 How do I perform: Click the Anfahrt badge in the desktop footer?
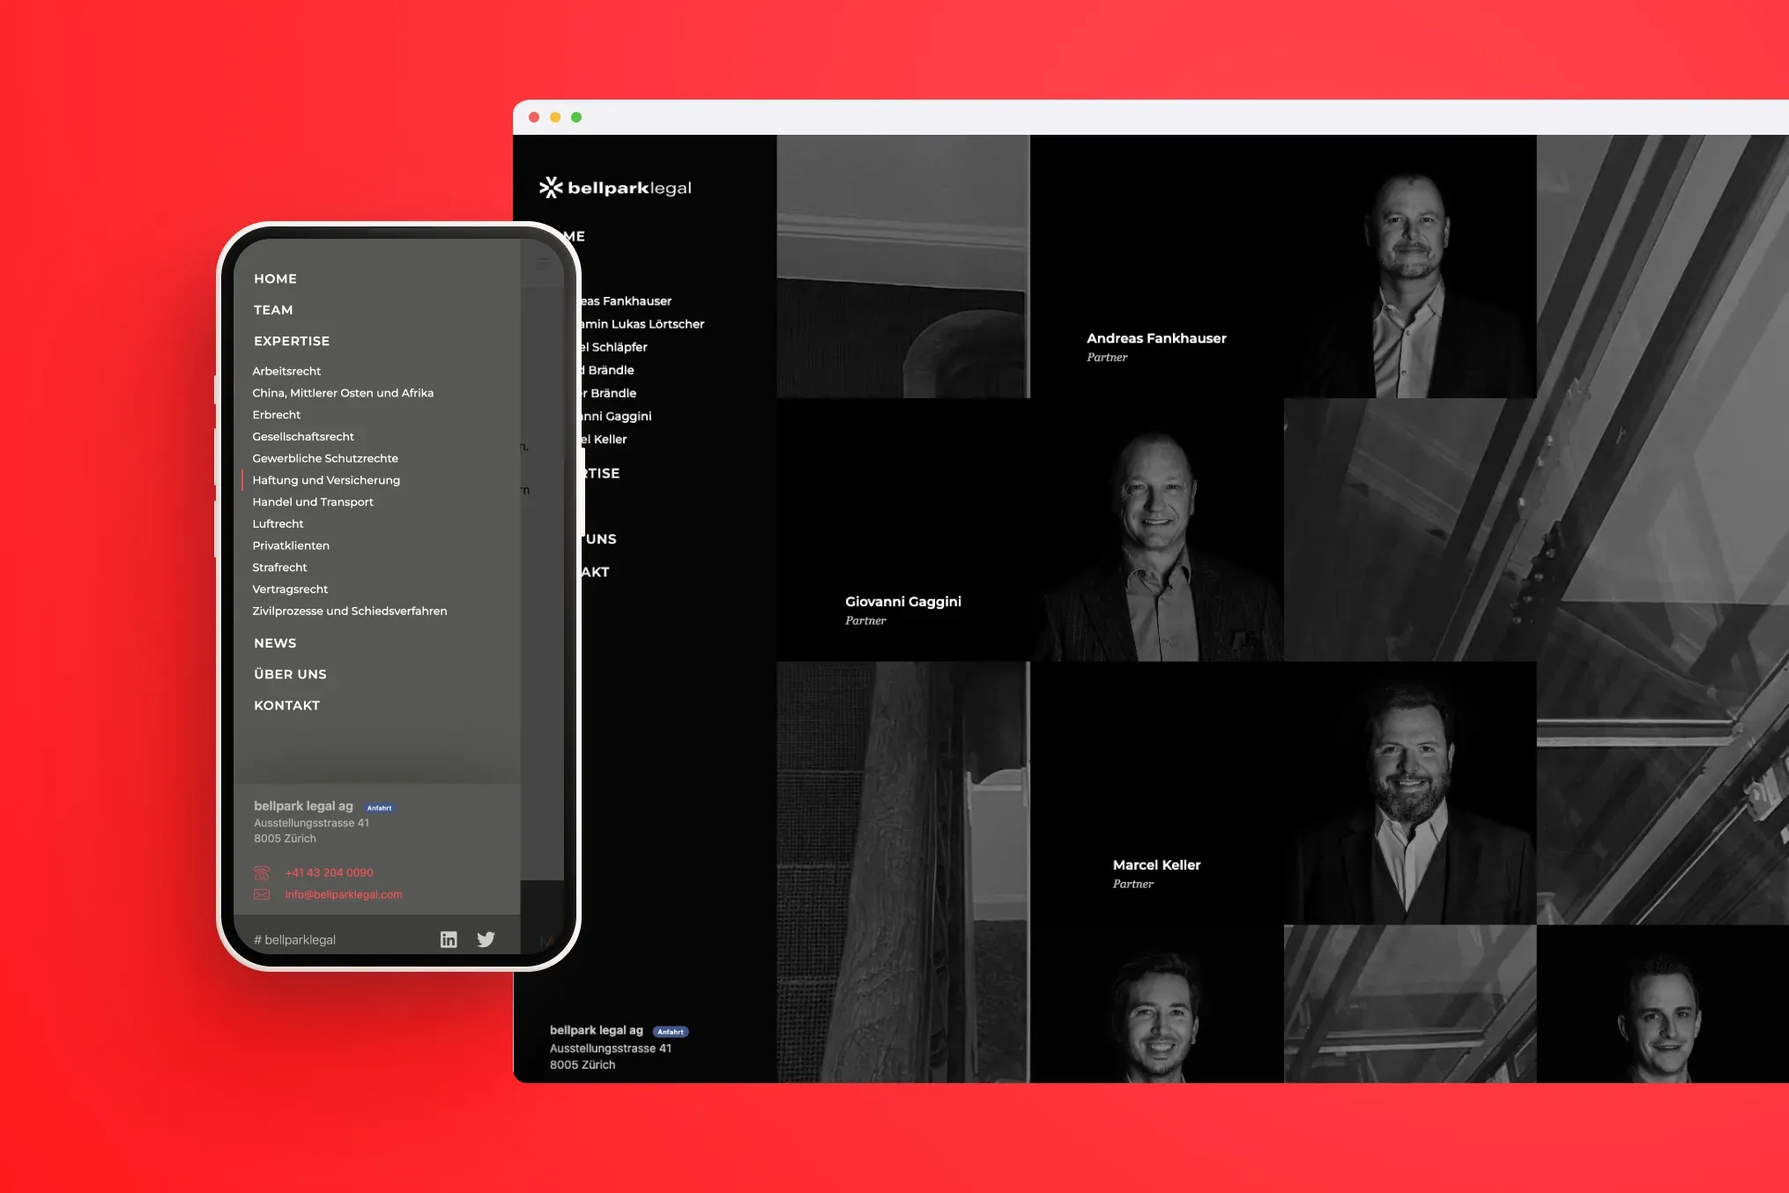(671, 1031)
